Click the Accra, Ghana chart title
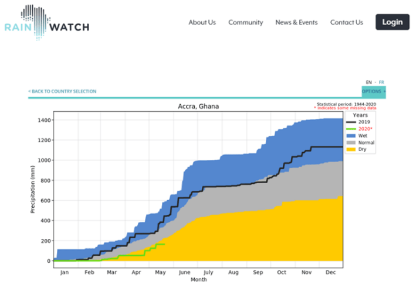The image size is (420, 295). point(198,107)
